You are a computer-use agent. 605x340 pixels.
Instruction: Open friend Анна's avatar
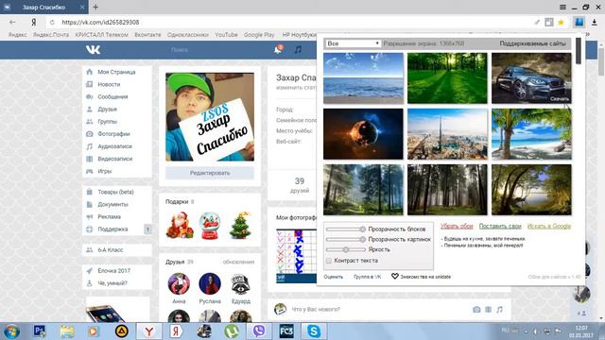click(179, 283)
